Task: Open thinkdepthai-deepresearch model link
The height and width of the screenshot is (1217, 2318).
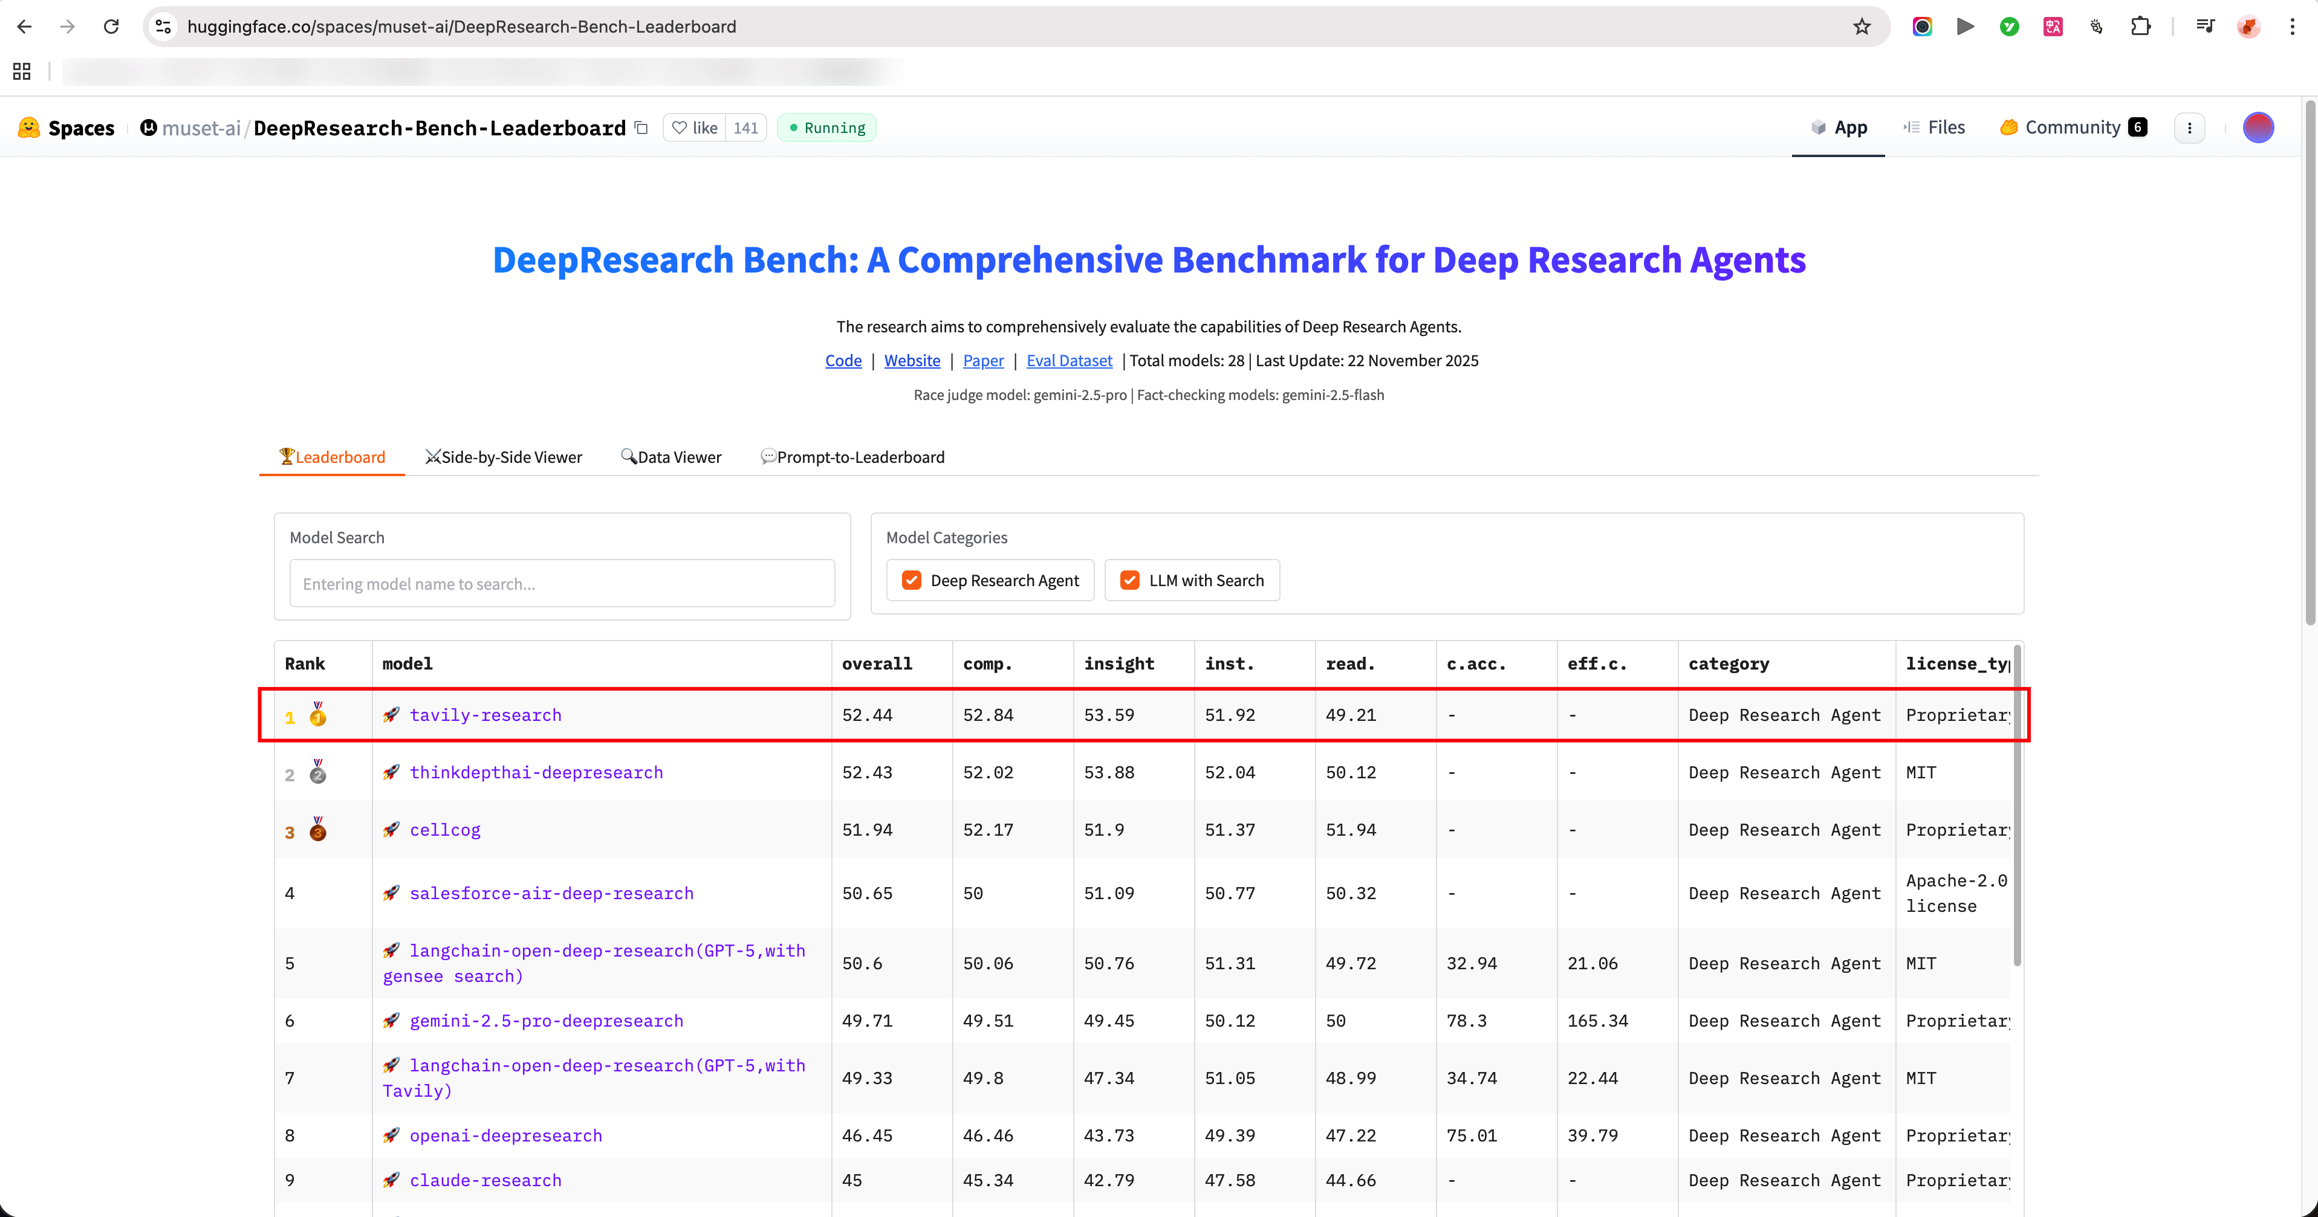Action: [536, 773]
